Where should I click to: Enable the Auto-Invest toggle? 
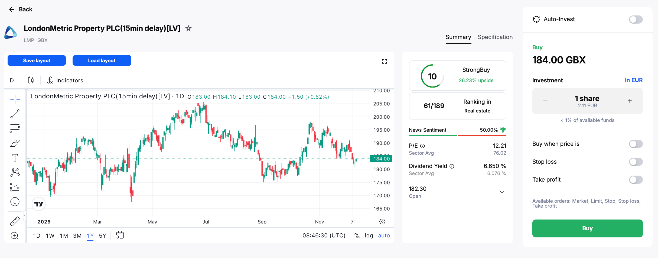click(x=636, y=20)
